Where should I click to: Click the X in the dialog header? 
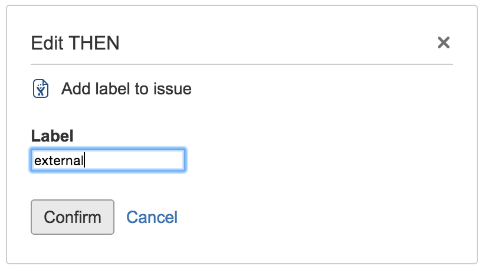point(443,42)
